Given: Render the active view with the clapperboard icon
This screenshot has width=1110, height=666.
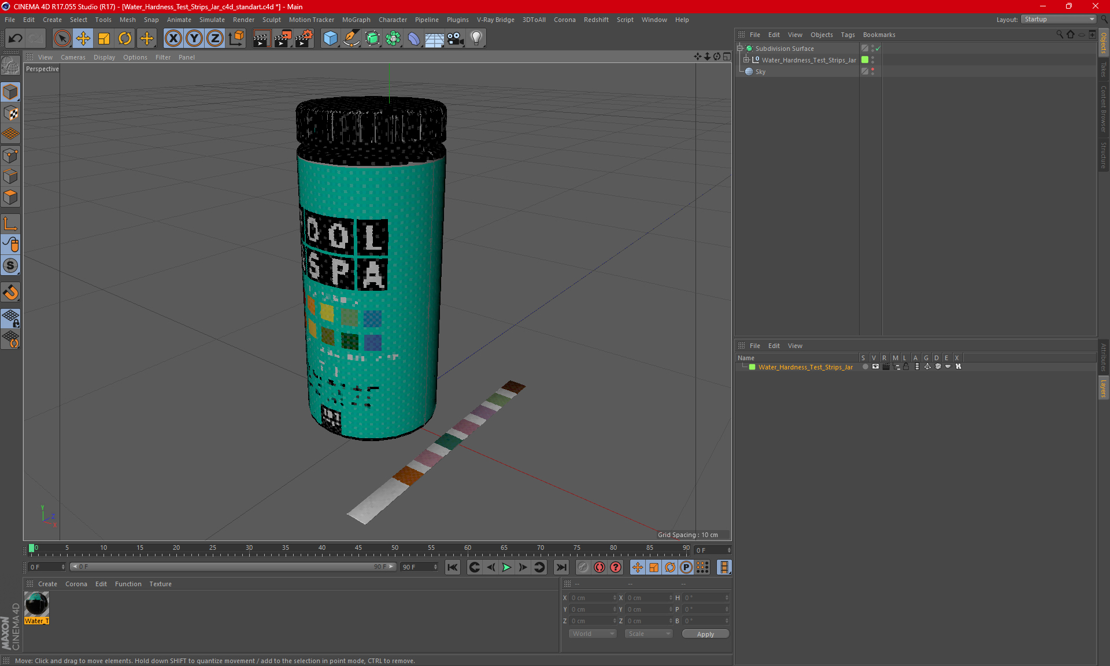Looking at the screenshot, I should [261, 39].
